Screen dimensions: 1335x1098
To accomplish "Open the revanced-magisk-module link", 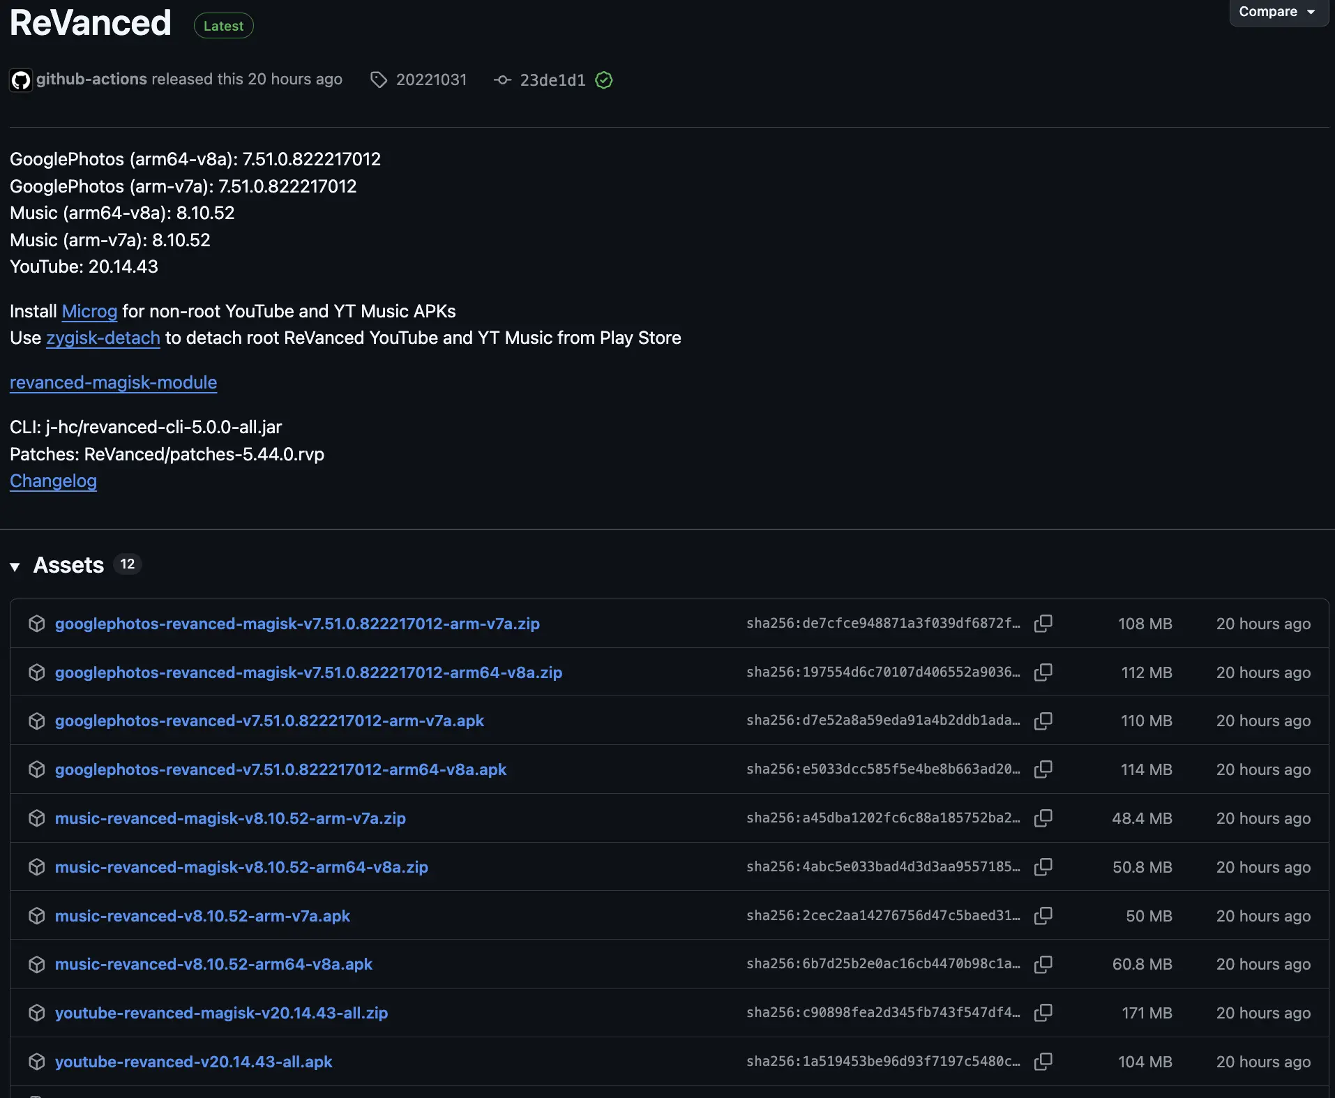I will [113, 383].
